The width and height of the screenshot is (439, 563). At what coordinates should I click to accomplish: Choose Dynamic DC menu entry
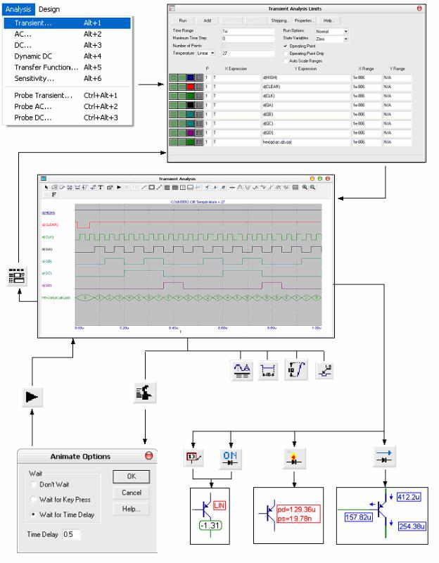(68, 56)
